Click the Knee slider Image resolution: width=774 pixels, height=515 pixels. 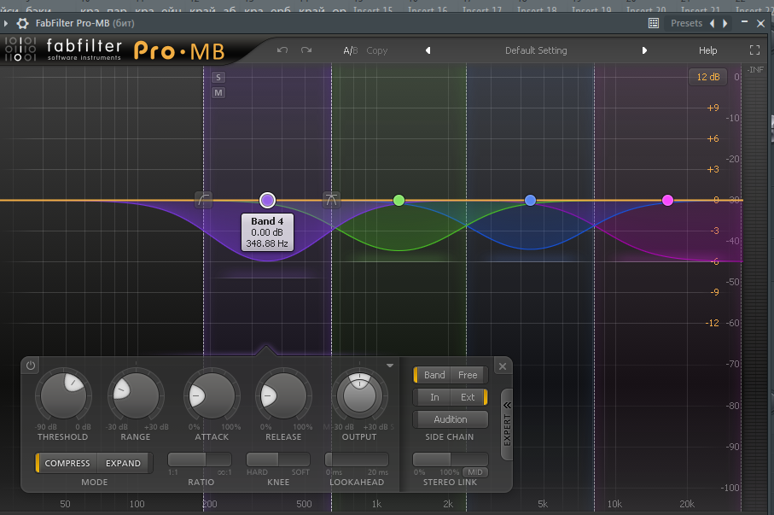278,459
